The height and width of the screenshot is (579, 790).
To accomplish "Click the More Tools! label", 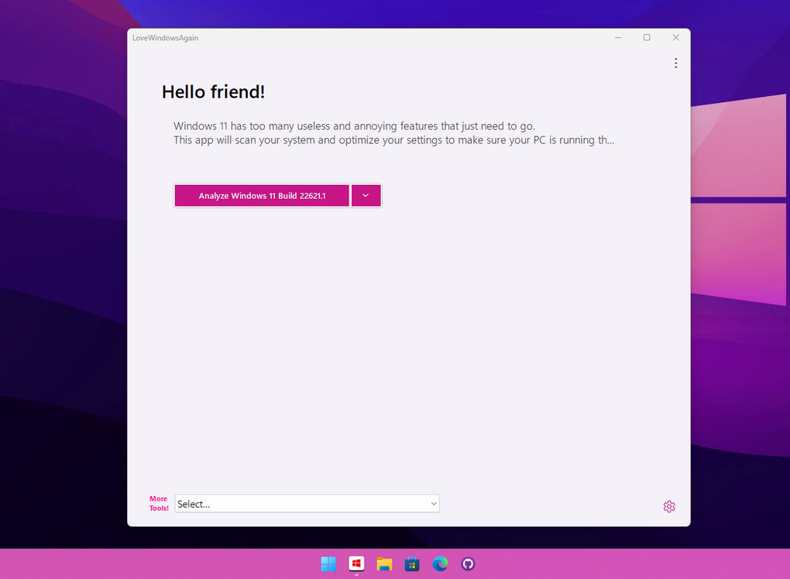I will (159, 503).
